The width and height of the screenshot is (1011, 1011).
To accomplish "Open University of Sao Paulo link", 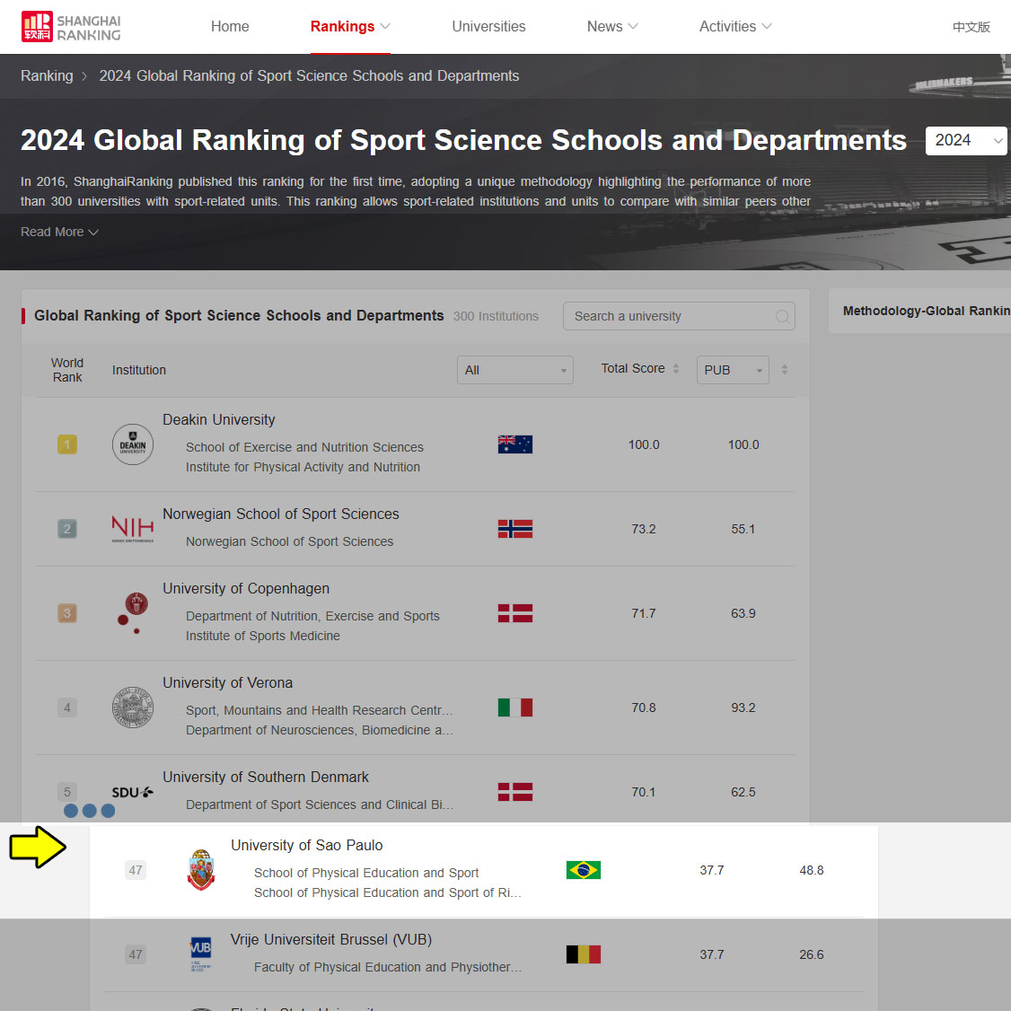I will [x=307, y=845].
